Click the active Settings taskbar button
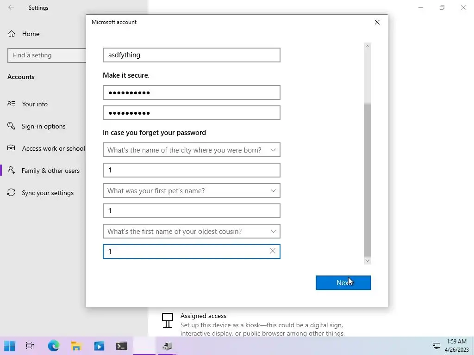Viewport: 474px width, 355px height. pos(144,346)
